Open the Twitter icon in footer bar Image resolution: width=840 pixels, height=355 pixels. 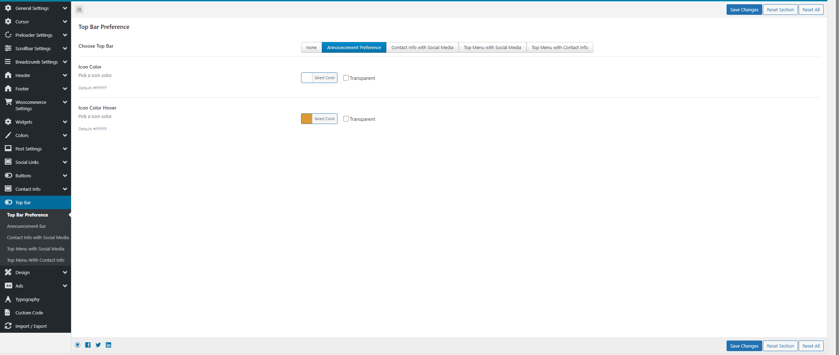click(x=98, y=345)
